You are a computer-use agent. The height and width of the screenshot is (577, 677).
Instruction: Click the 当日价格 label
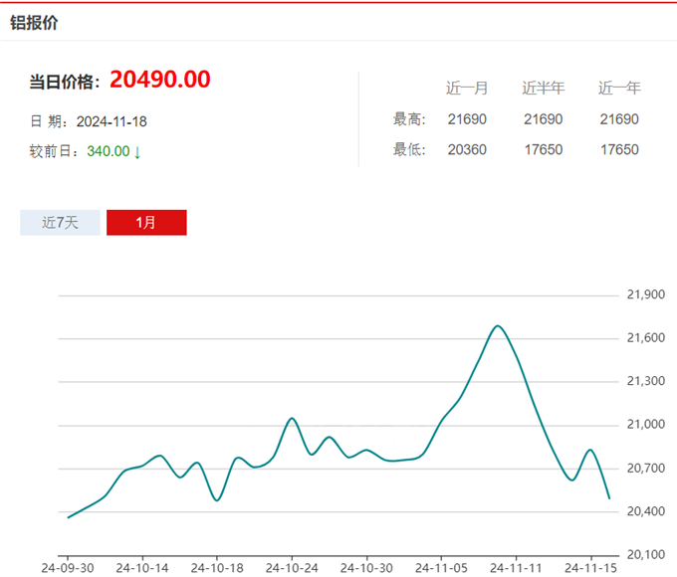coord(65,82)
